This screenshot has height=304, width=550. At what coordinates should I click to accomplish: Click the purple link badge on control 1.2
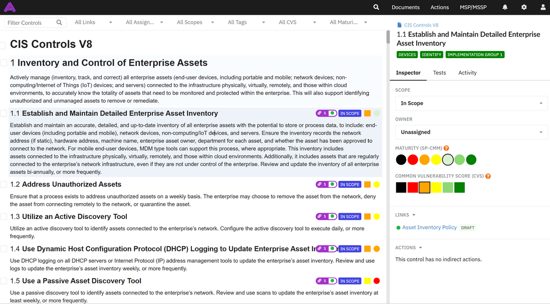(x=326, y=184)
